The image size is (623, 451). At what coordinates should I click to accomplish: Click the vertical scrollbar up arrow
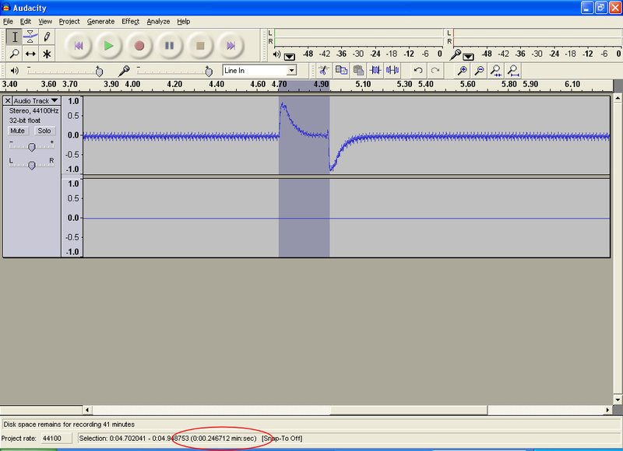(x=618, y=97)
